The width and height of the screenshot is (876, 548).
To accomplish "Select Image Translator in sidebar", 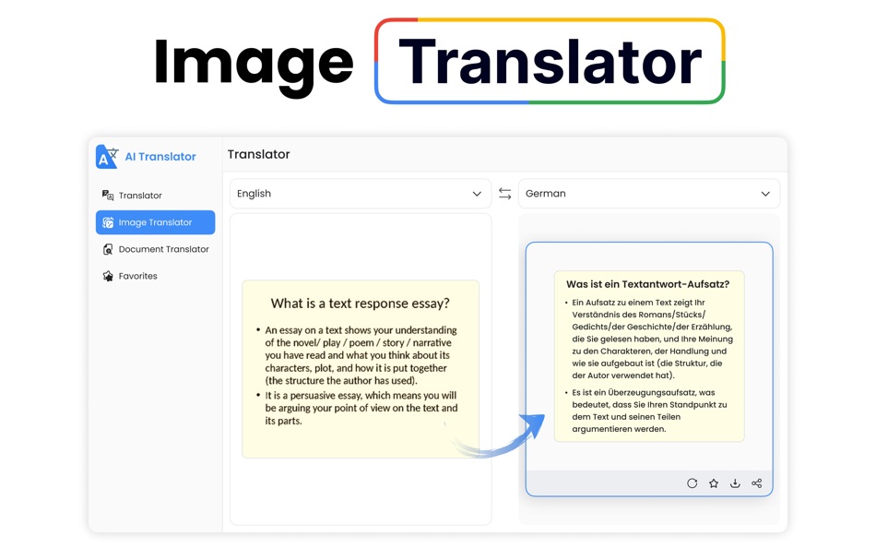I will (x=155, y=222).
